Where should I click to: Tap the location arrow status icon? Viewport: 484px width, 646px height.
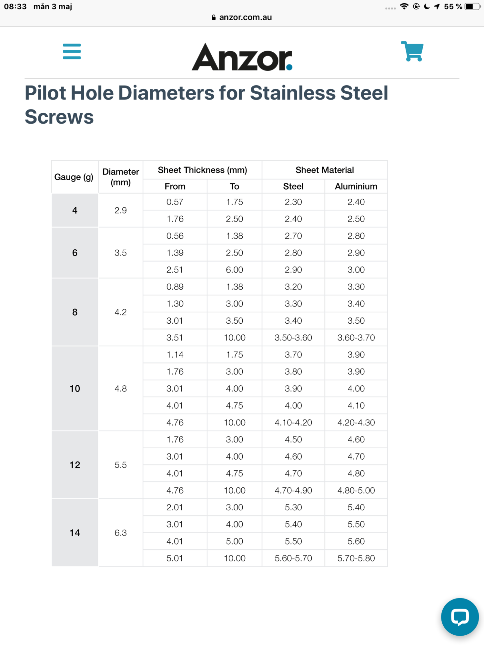pyautogui.click(x=437, y=6)
